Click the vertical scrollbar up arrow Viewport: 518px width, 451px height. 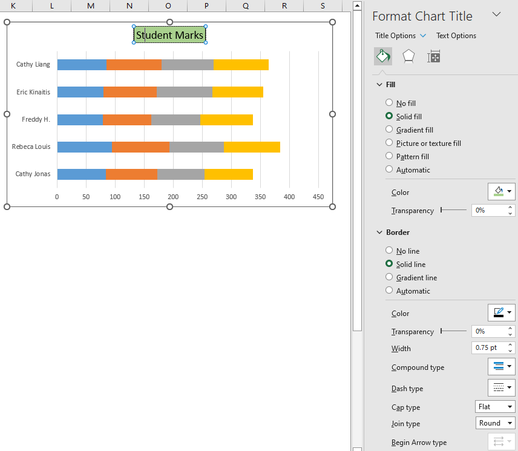click(x=357, y=5)
